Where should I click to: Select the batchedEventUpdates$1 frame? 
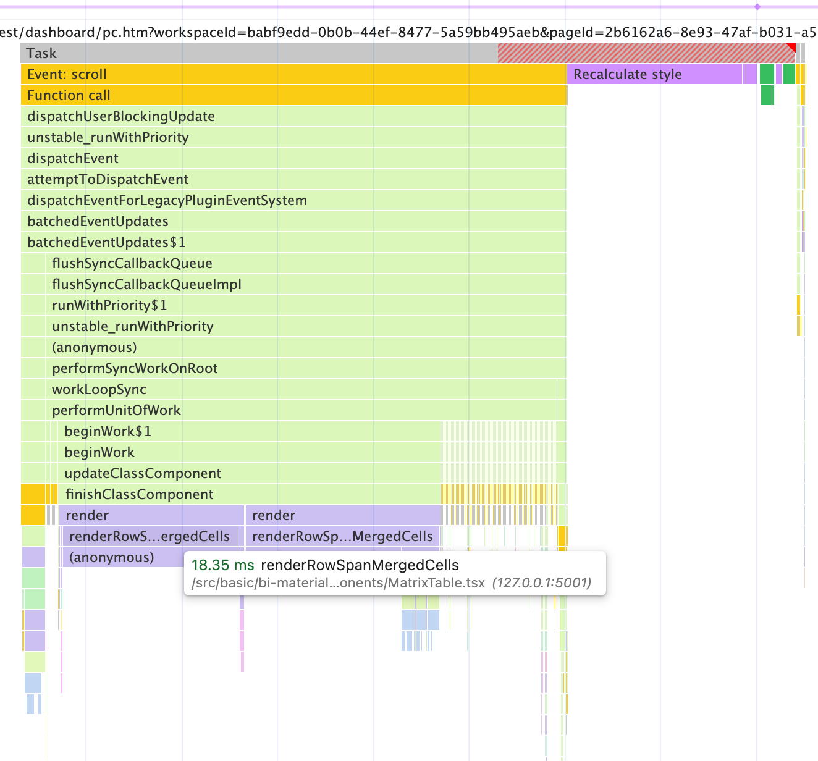293,242
